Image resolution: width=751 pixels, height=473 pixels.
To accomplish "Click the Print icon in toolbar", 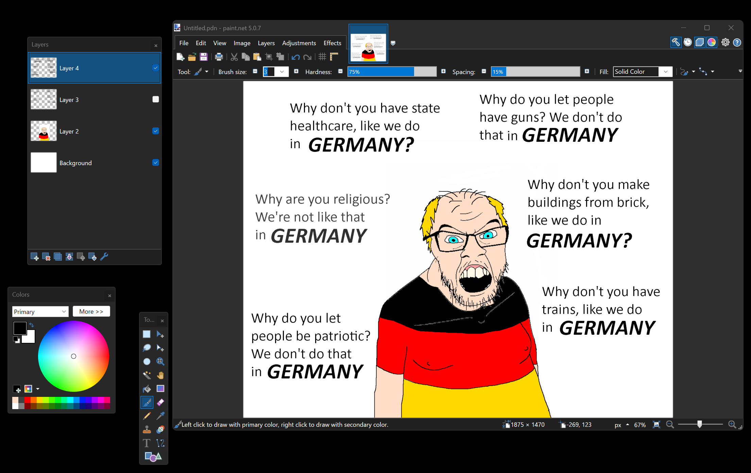I will pyautogui.click(x=219, y=57).
